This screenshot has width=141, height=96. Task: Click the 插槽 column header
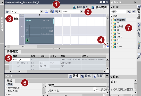point(35,56)
